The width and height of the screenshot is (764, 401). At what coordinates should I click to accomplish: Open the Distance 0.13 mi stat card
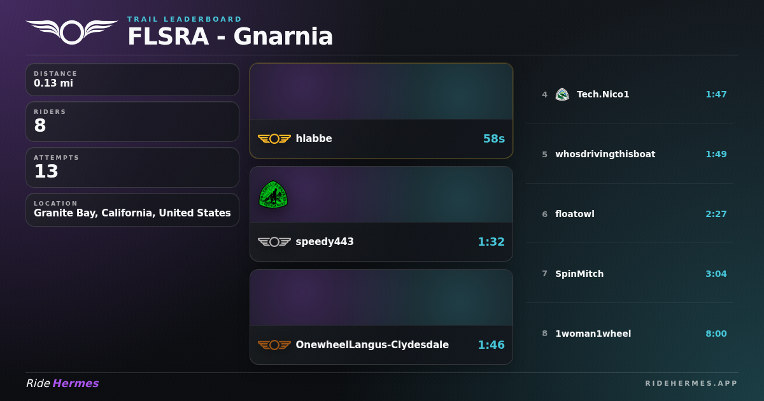click(x=132, y=80)
